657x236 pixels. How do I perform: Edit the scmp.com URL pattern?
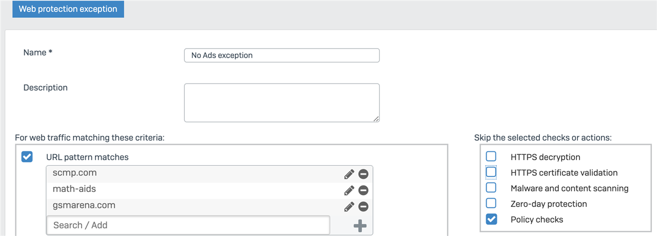pos(350,174)
